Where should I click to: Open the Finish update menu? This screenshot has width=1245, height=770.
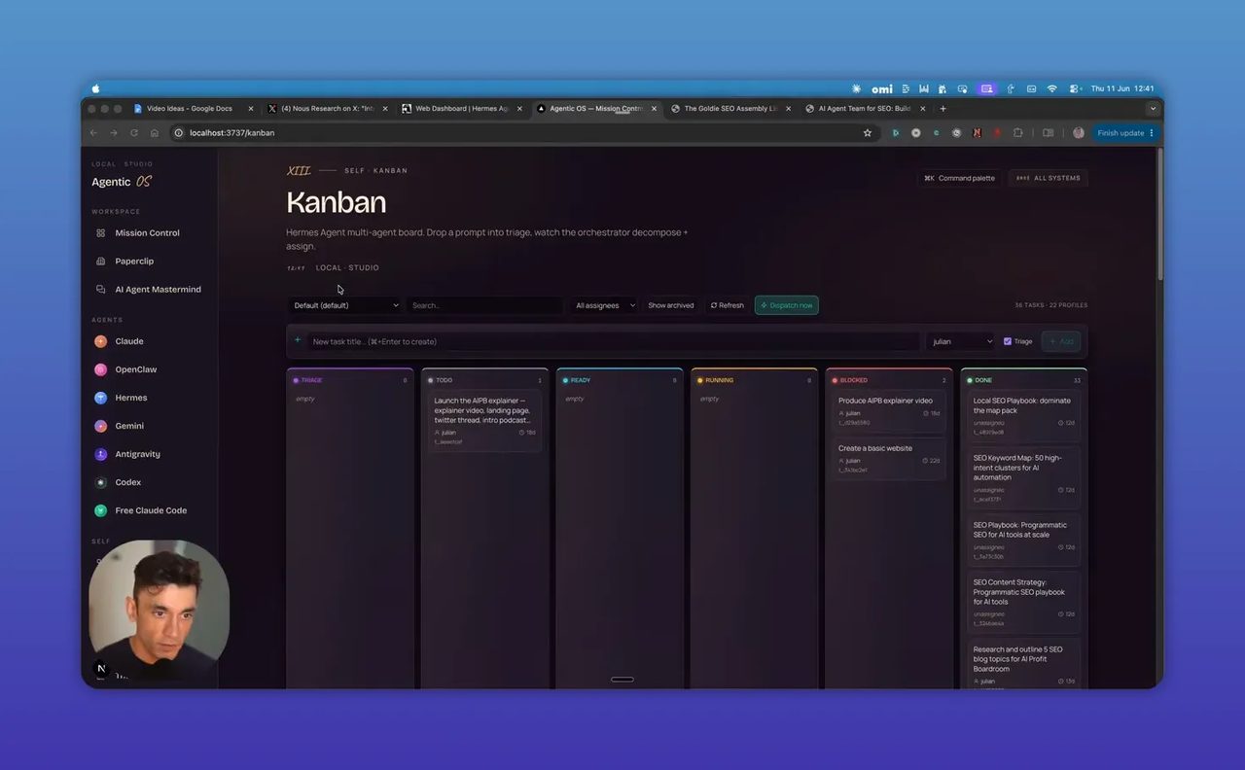(1124, 133)
